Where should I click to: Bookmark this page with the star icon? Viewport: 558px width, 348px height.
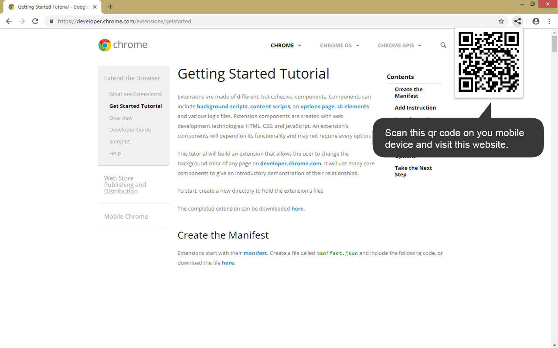pos(501,21)
